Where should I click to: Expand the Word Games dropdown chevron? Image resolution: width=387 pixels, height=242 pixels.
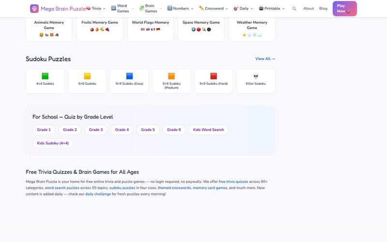133,9
